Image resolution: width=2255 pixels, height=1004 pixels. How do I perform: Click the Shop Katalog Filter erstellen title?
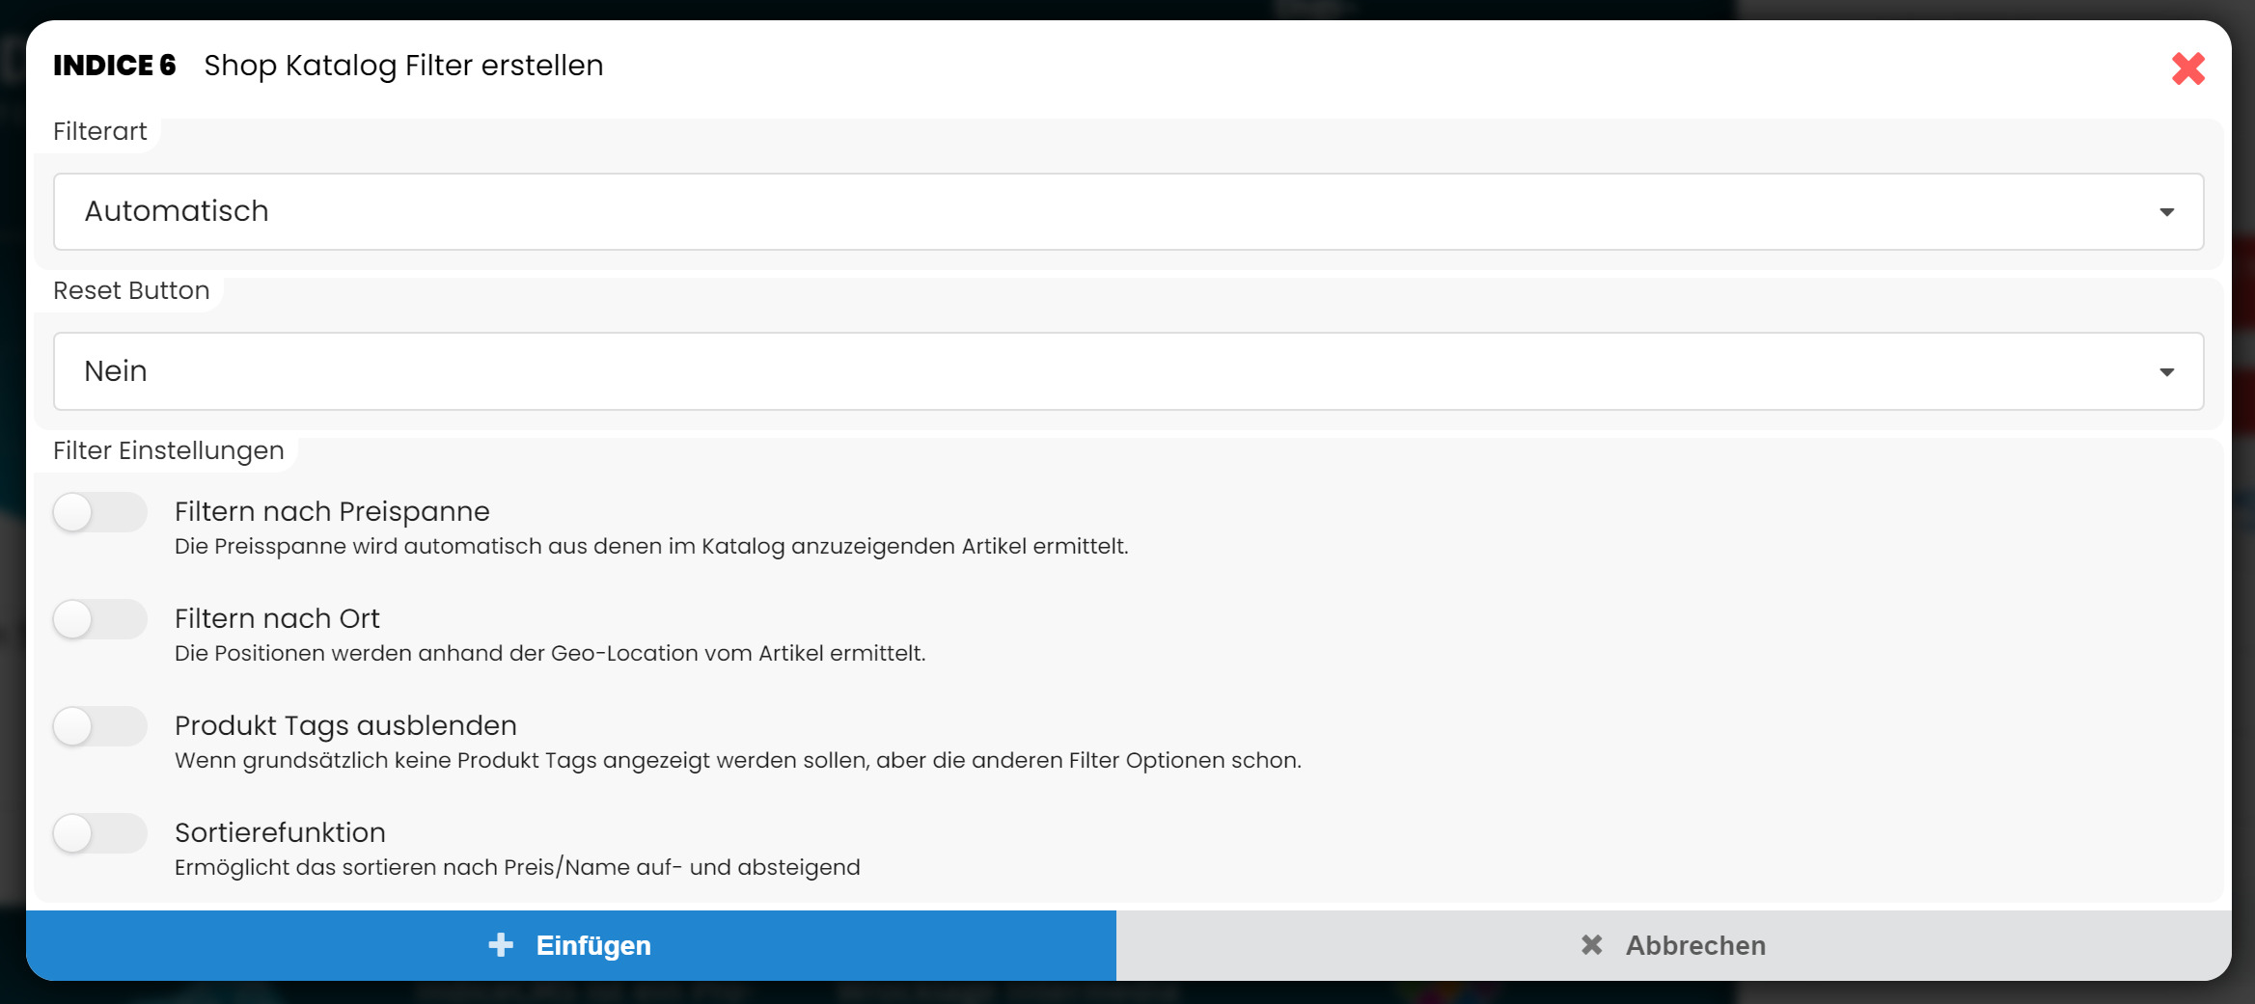pos(403,66)
